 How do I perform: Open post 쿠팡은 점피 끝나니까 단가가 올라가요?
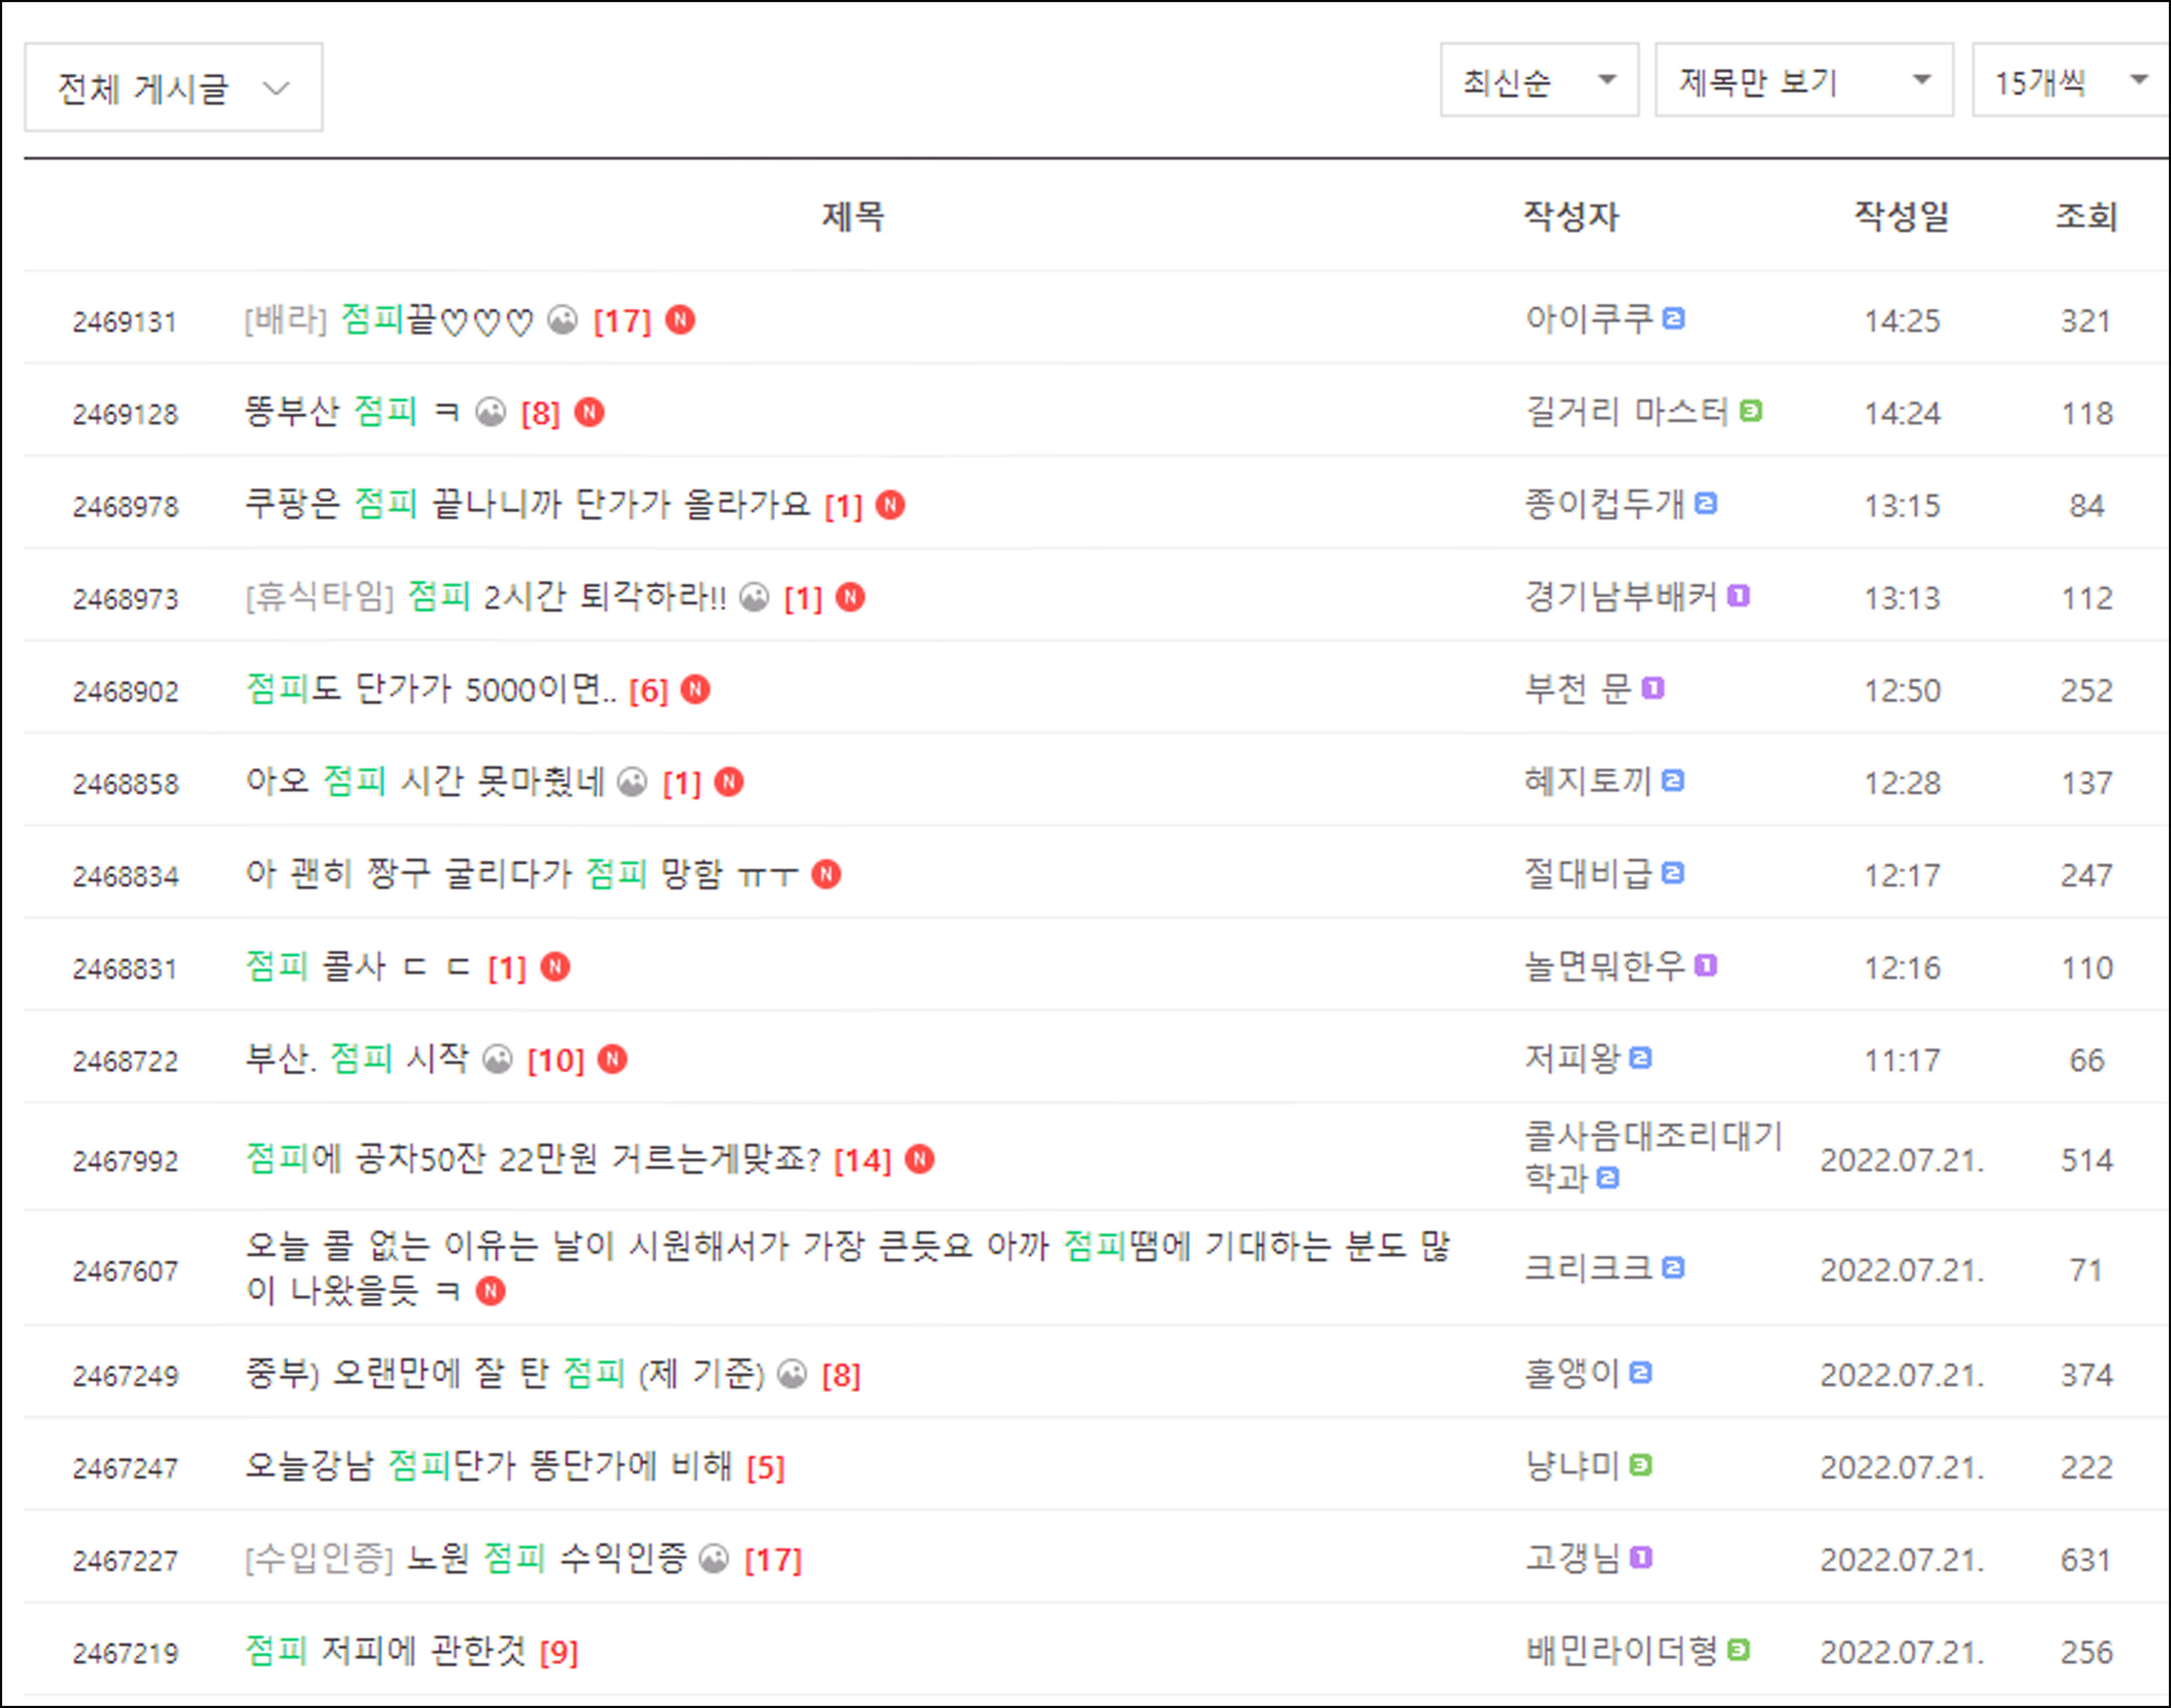528,504
